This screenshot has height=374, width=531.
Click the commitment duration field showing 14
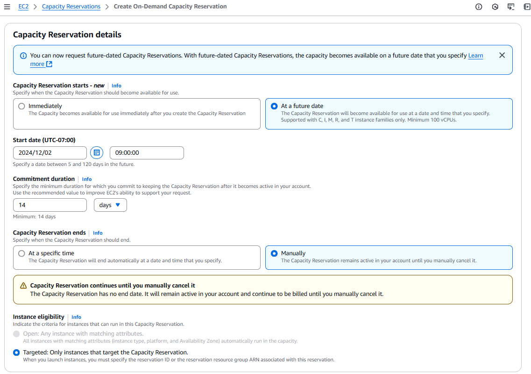(50, 205)
